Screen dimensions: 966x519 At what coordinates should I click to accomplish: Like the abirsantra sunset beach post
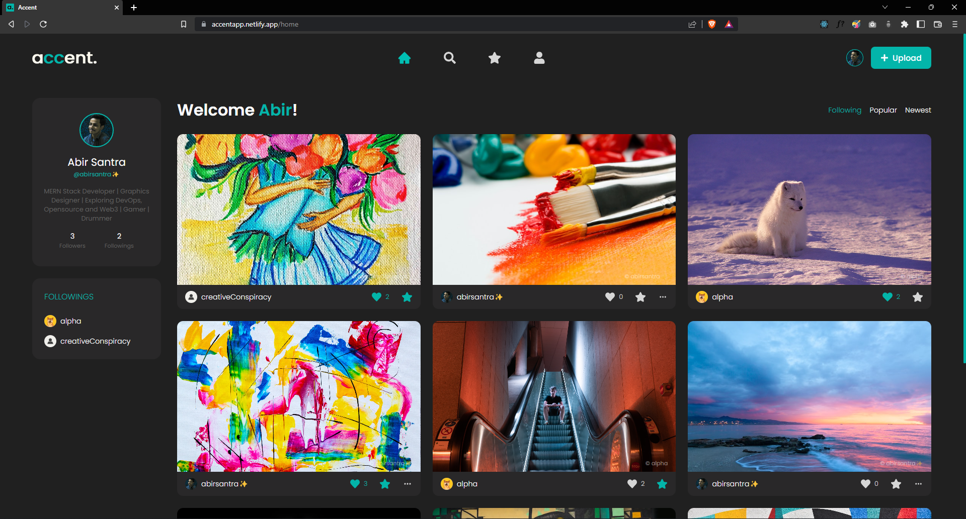pyautogui.click(x=865, y=484)
